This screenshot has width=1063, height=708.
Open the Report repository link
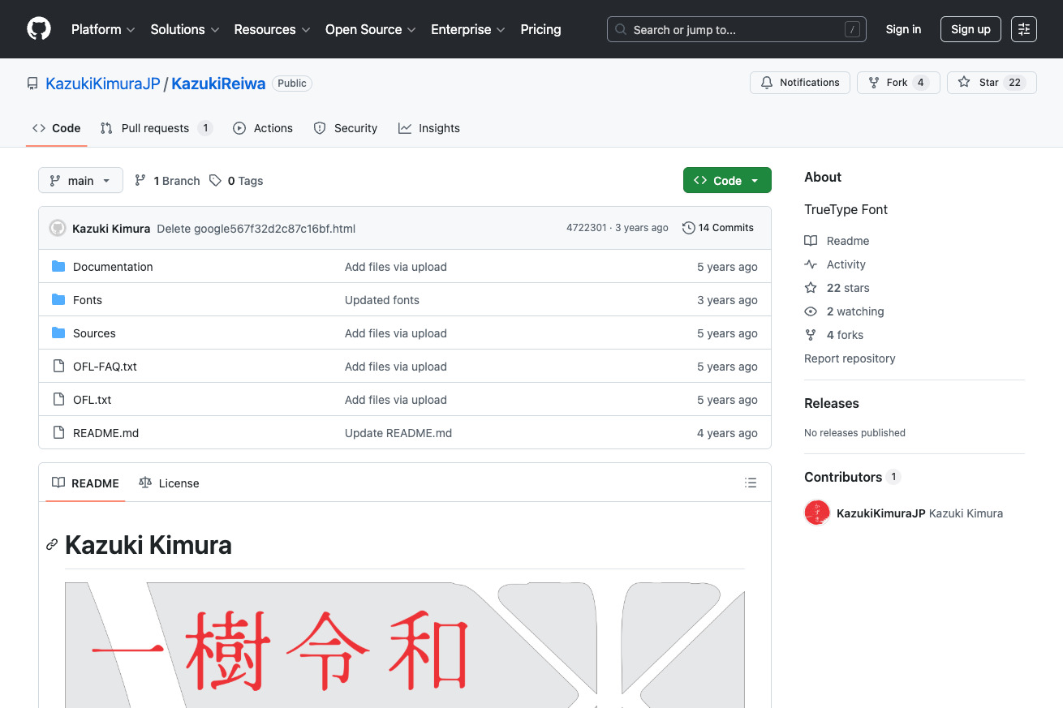[850, 358]
